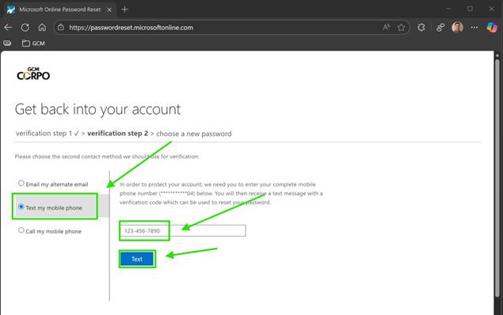This screenshot has height=315, width=503.
Task: Click the phone number input field
Action: [183, 231]
